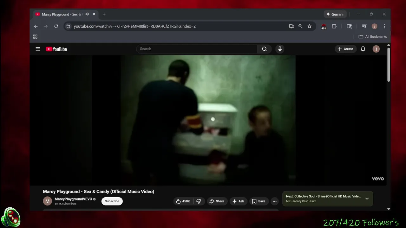Mute the tab with its speaker icon
406x228 pixels.
[87, 14]
